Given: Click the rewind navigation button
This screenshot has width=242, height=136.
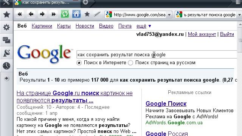Looking at the screenshot, I should pos(20,14).
